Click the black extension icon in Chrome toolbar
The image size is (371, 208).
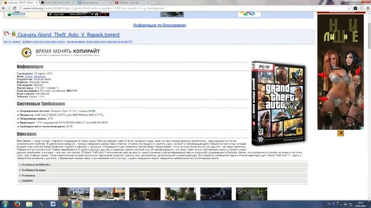point(355,8)
